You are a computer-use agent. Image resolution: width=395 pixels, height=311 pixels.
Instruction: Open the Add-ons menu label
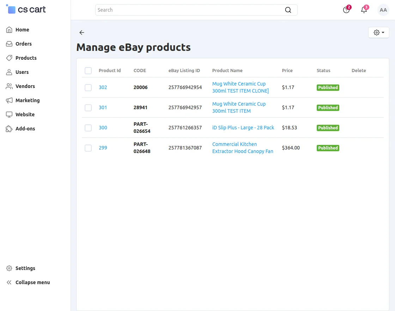[x=25, y=129]
